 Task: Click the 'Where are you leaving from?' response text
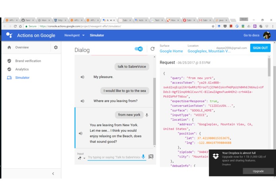[116, 101]
